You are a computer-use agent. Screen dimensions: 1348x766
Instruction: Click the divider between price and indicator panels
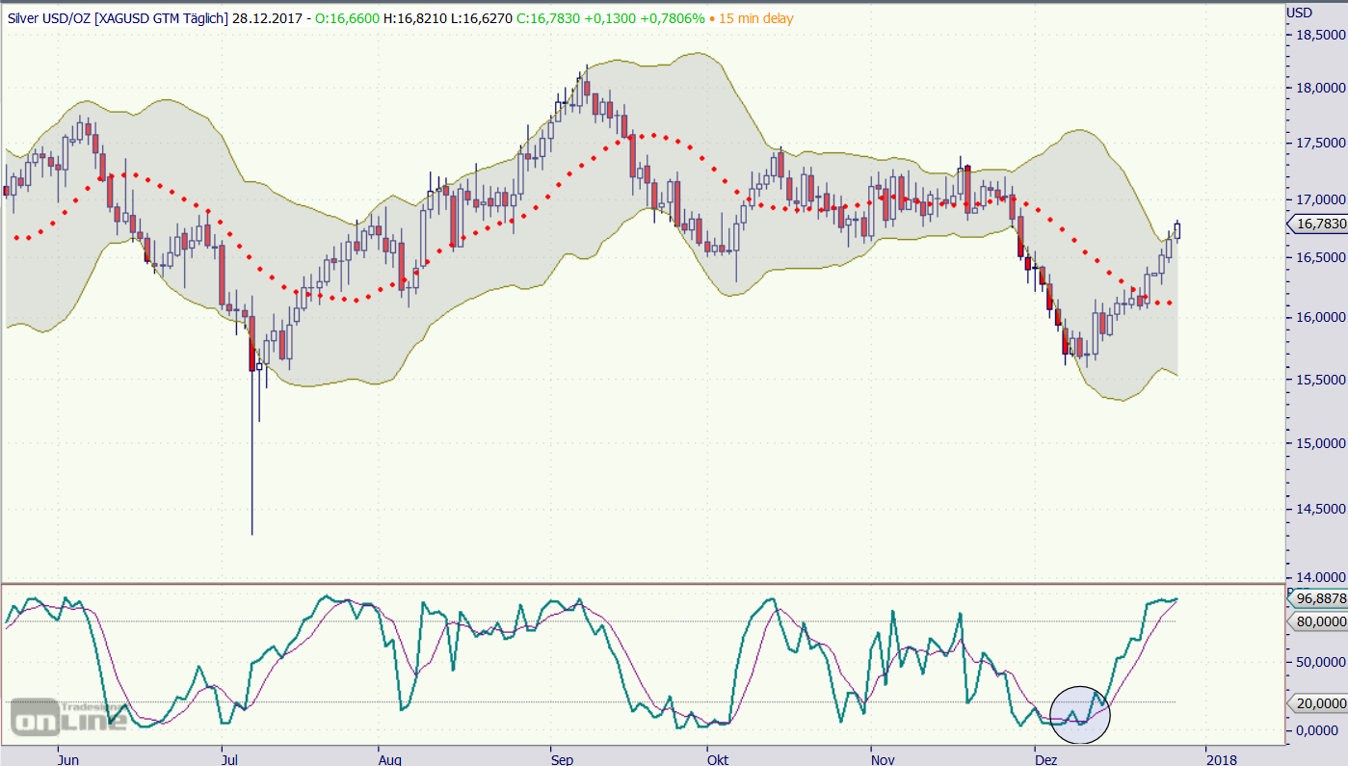click(x=643, y=583)
